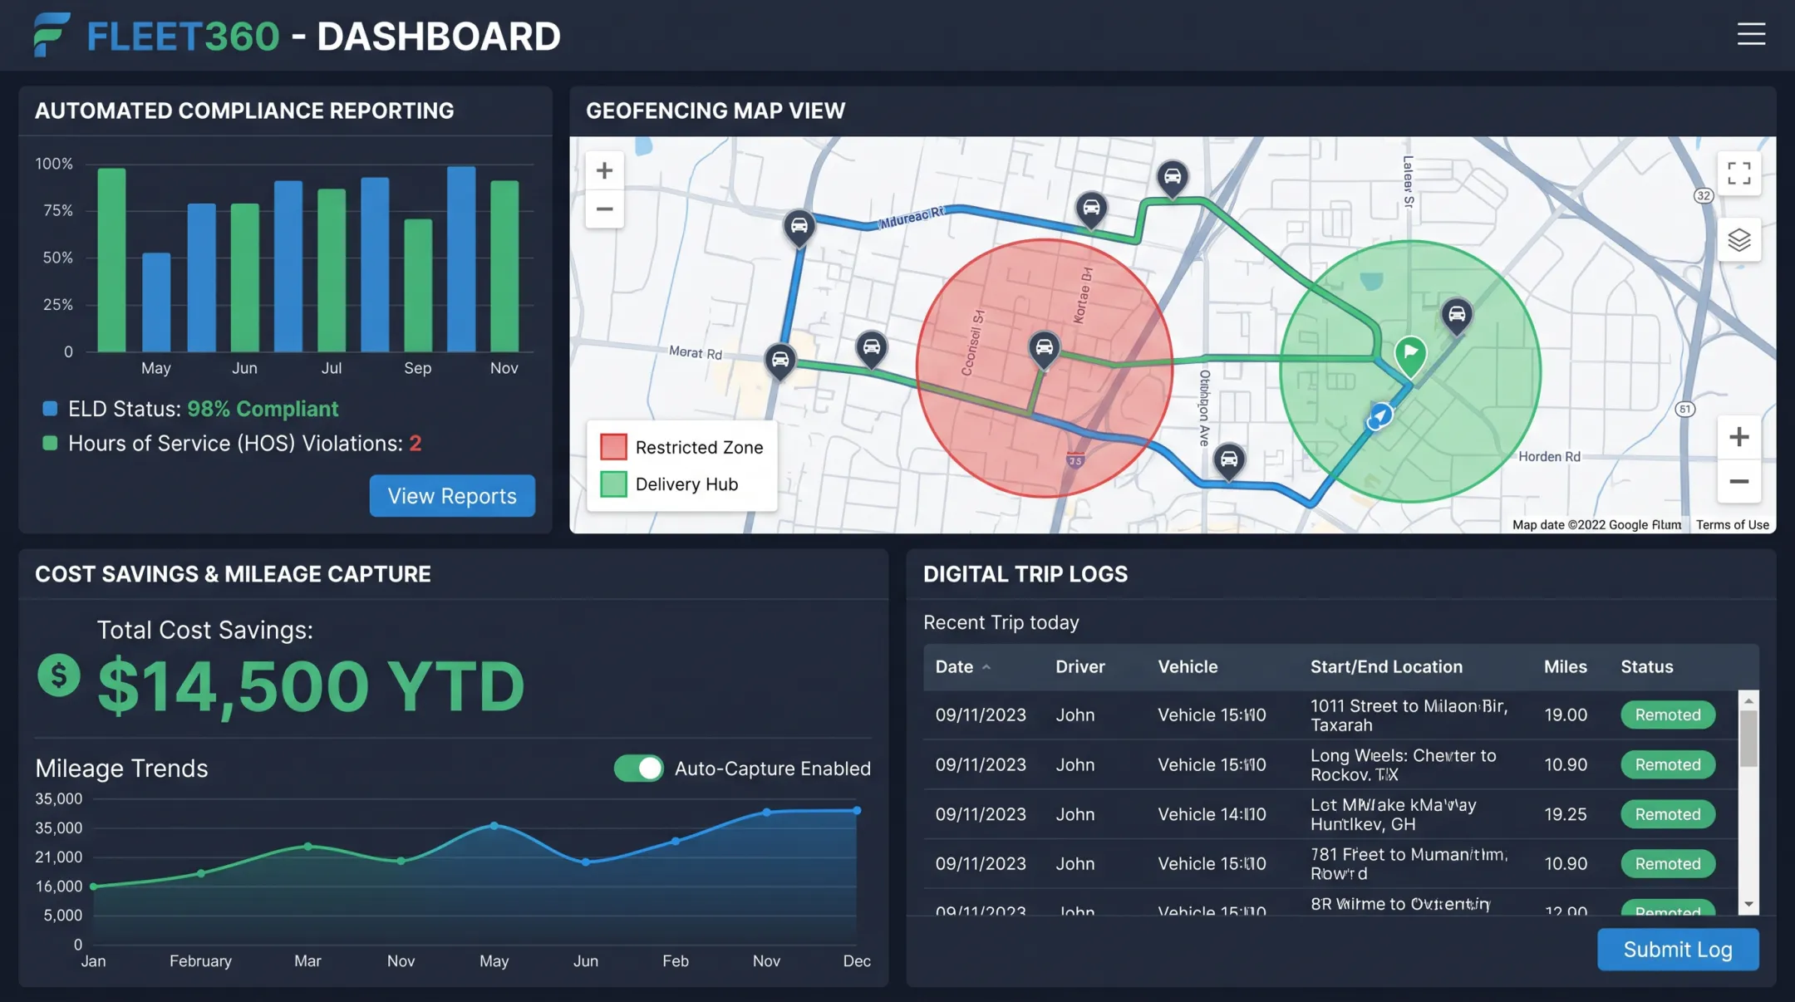Zoom in with top-left map plus
This screenshot has width=1795, height=1002.
point(604,170)
